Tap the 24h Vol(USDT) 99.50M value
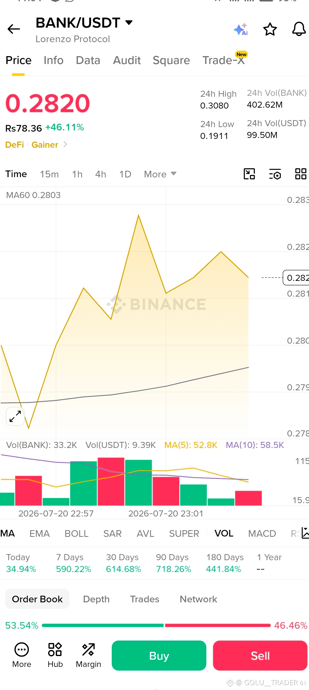Screen dimensions: 309x690 pyautogui.click(x=262, y=135)
